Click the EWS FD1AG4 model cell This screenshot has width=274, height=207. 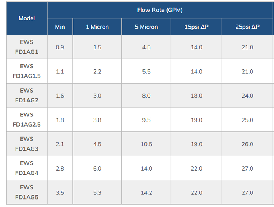click(x=27, y=168)
